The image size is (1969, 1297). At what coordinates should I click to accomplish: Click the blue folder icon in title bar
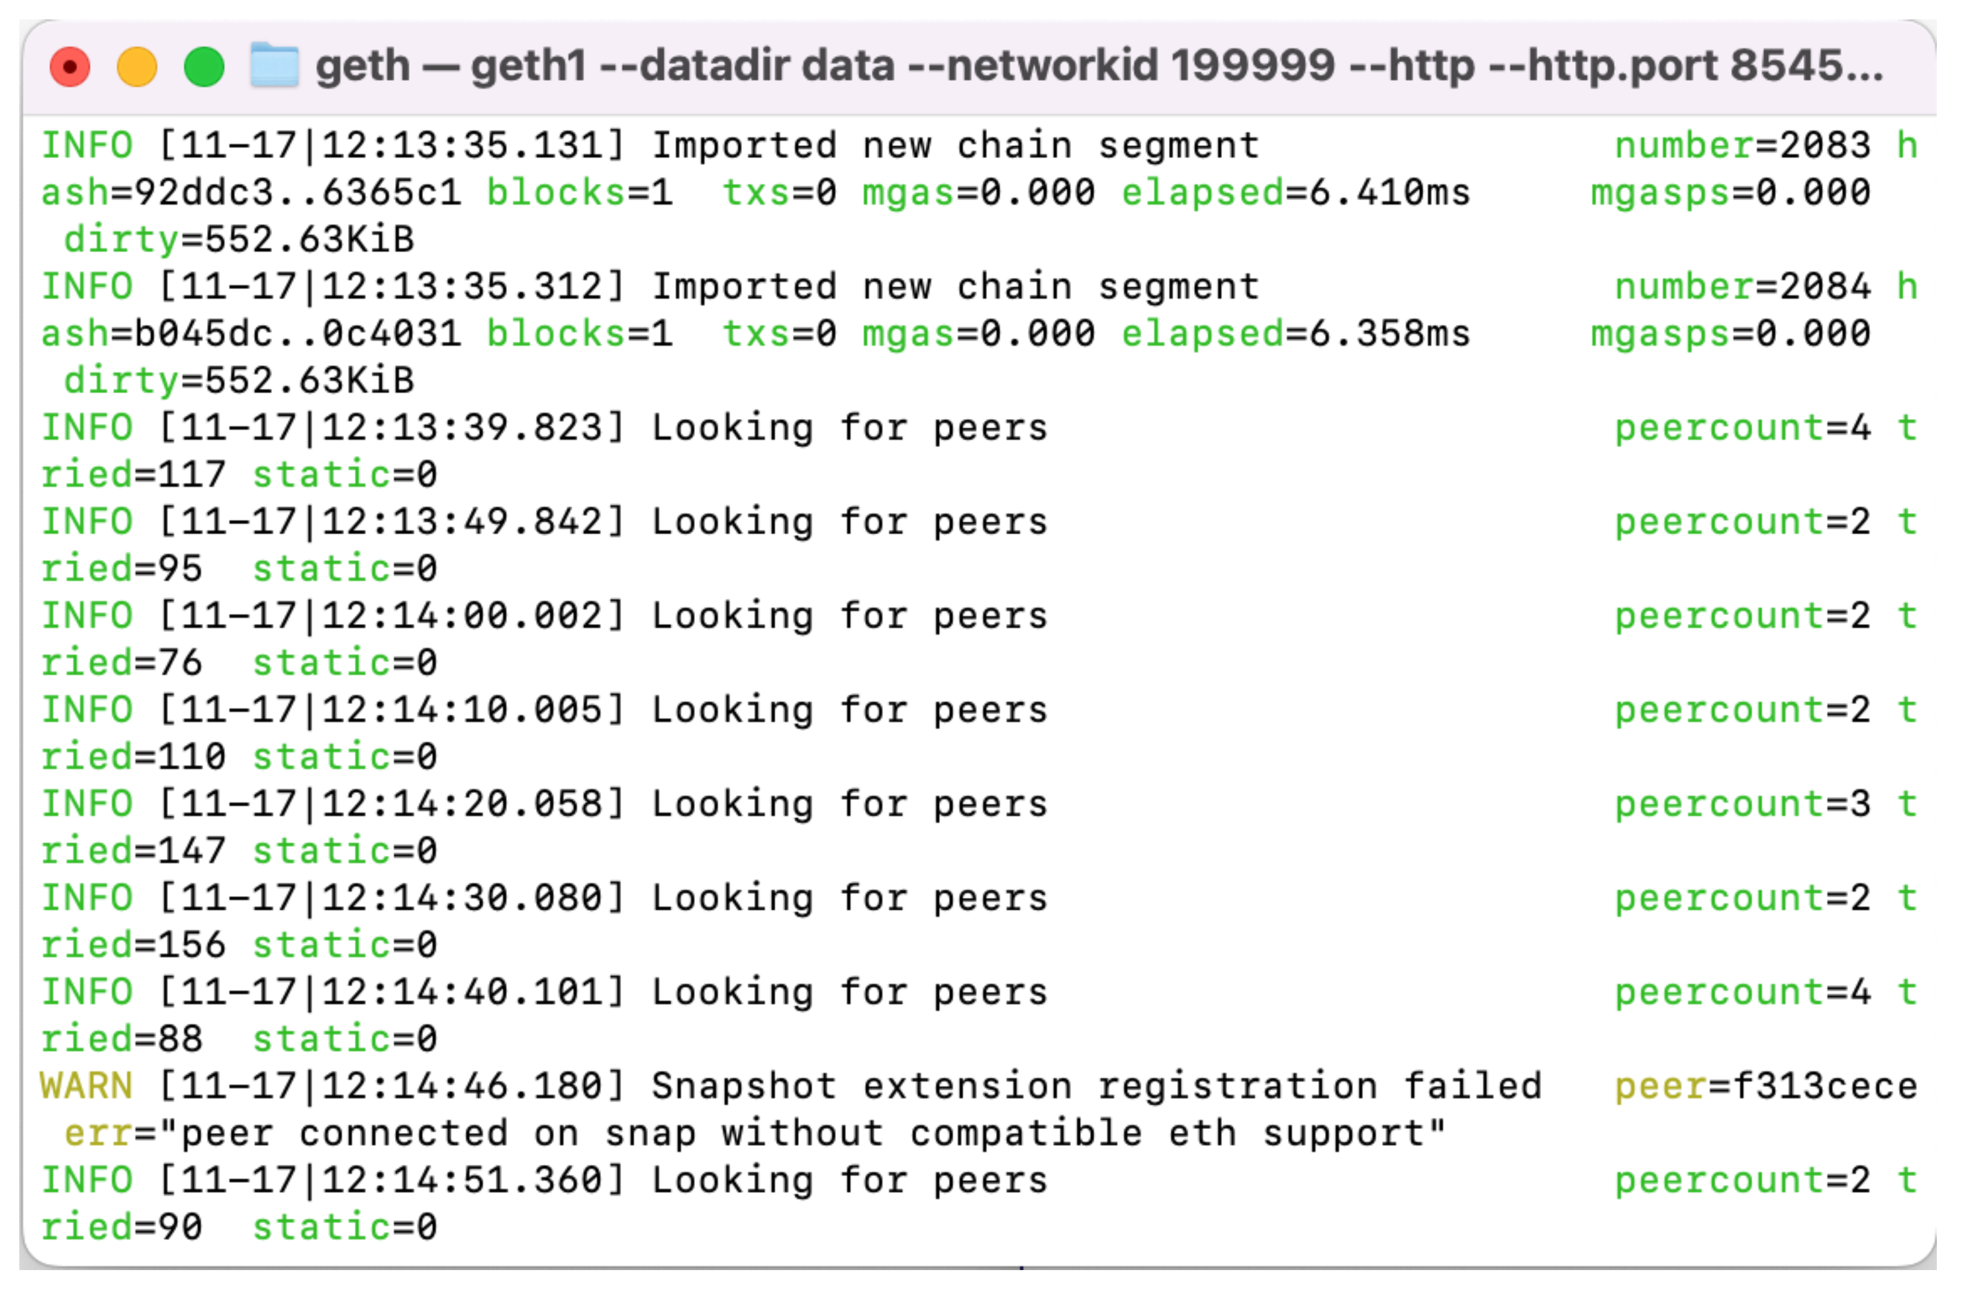[x=275, y=66]
